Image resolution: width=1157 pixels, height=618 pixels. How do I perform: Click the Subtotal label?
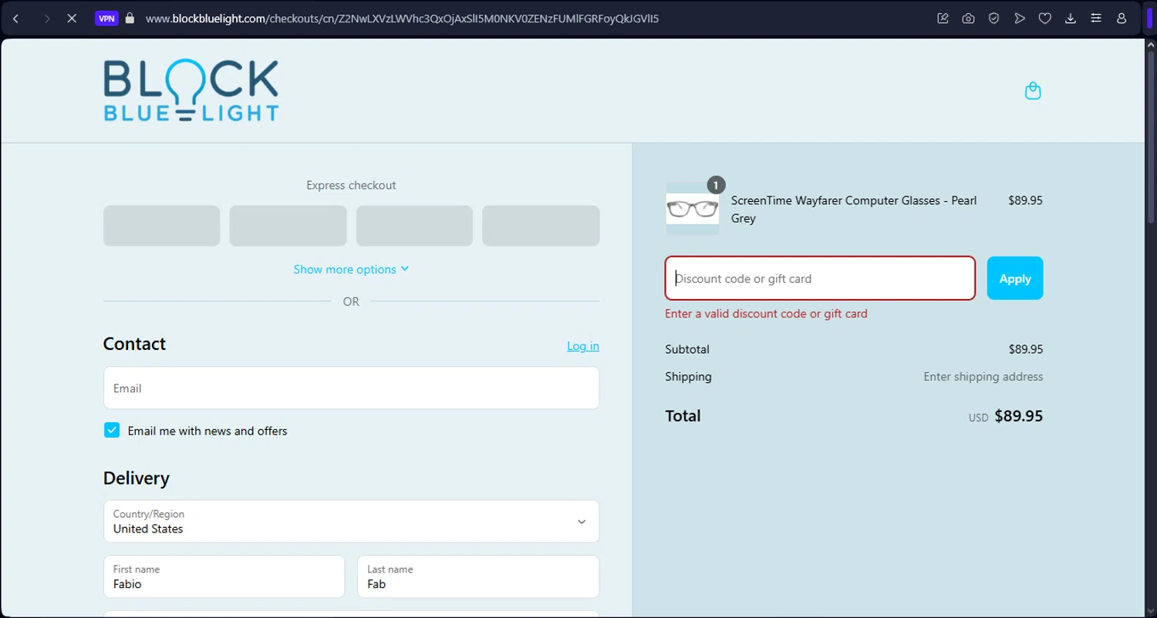pyautogui.click(x=687, y=349)
